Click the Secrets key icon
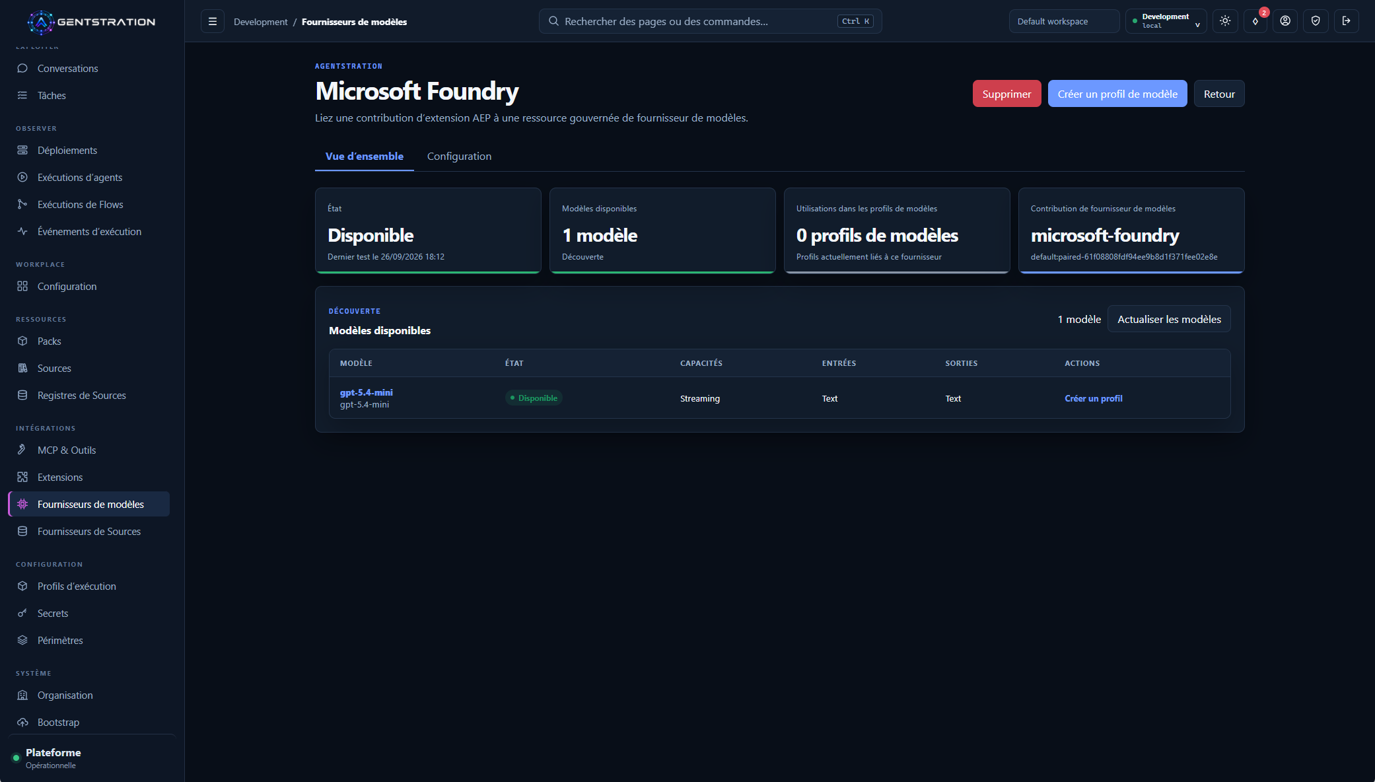Screen dimensions: 1375x782 22,614
